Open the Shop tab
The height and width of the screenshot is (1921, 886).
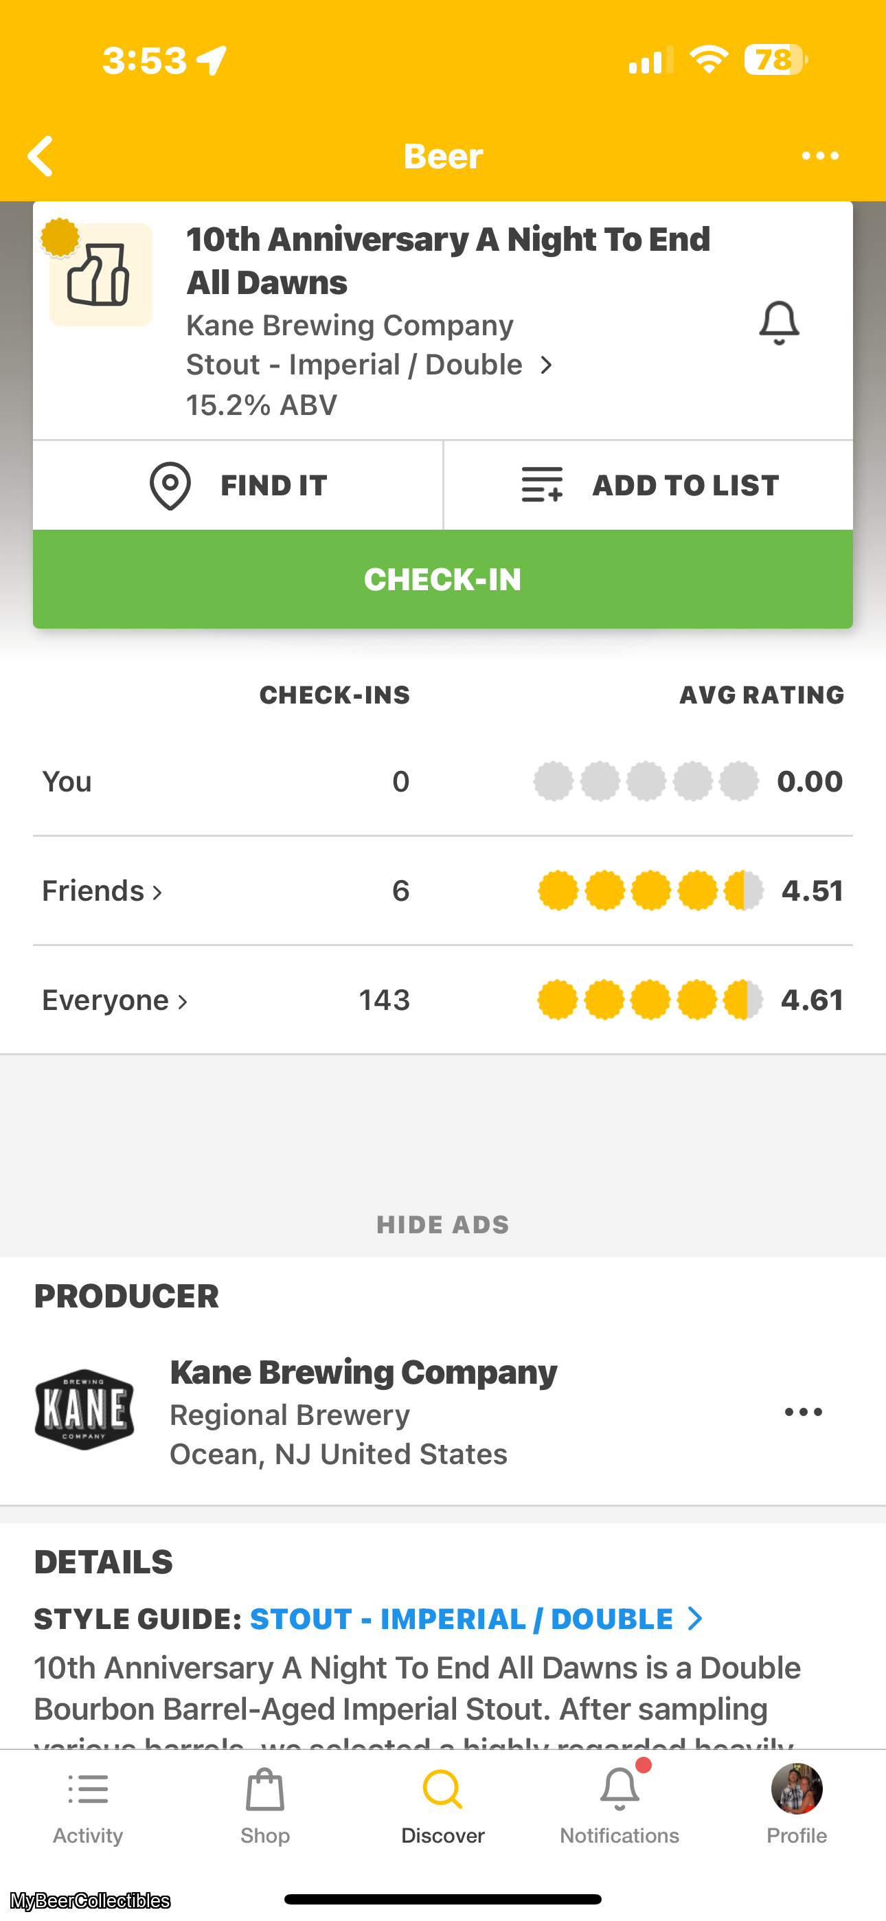(x=264, y=1805)
